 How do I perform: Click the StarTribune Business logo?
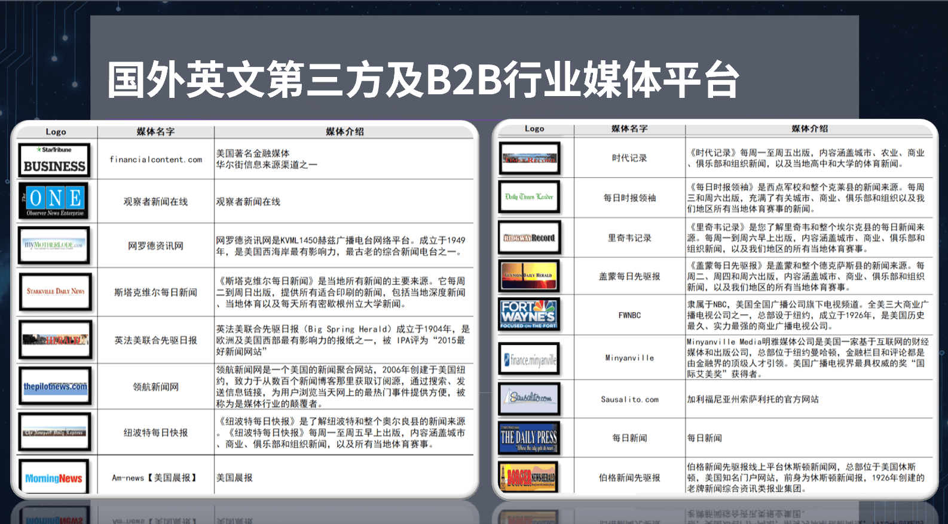coord(54,160)
